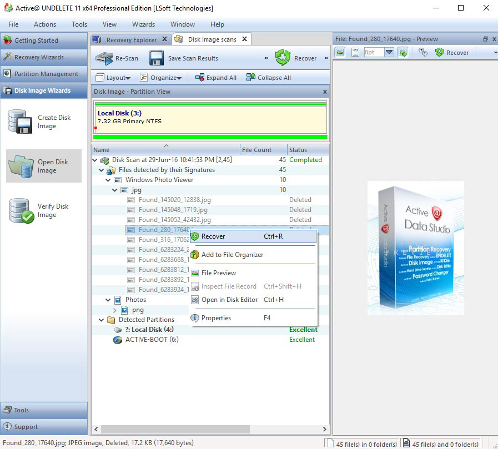The image size is (498, 449).
Task: Close the Disk Image scans tab
Action: (244, 39)
